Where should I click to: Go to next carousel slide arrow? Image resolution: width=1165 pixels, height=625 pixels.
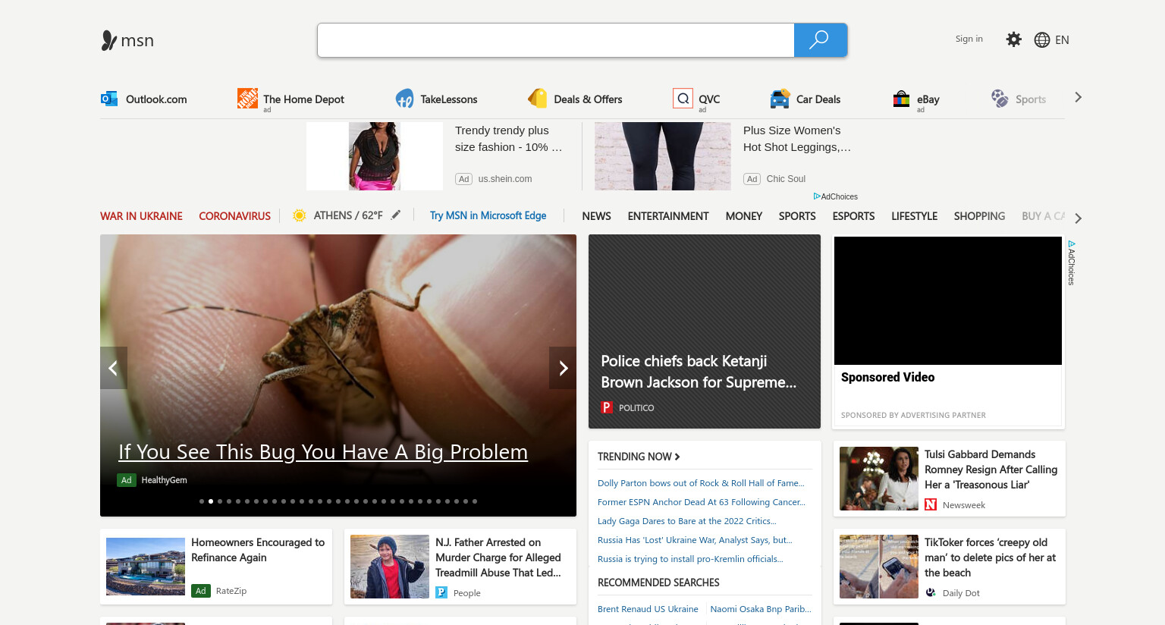[x=563, y=368]
